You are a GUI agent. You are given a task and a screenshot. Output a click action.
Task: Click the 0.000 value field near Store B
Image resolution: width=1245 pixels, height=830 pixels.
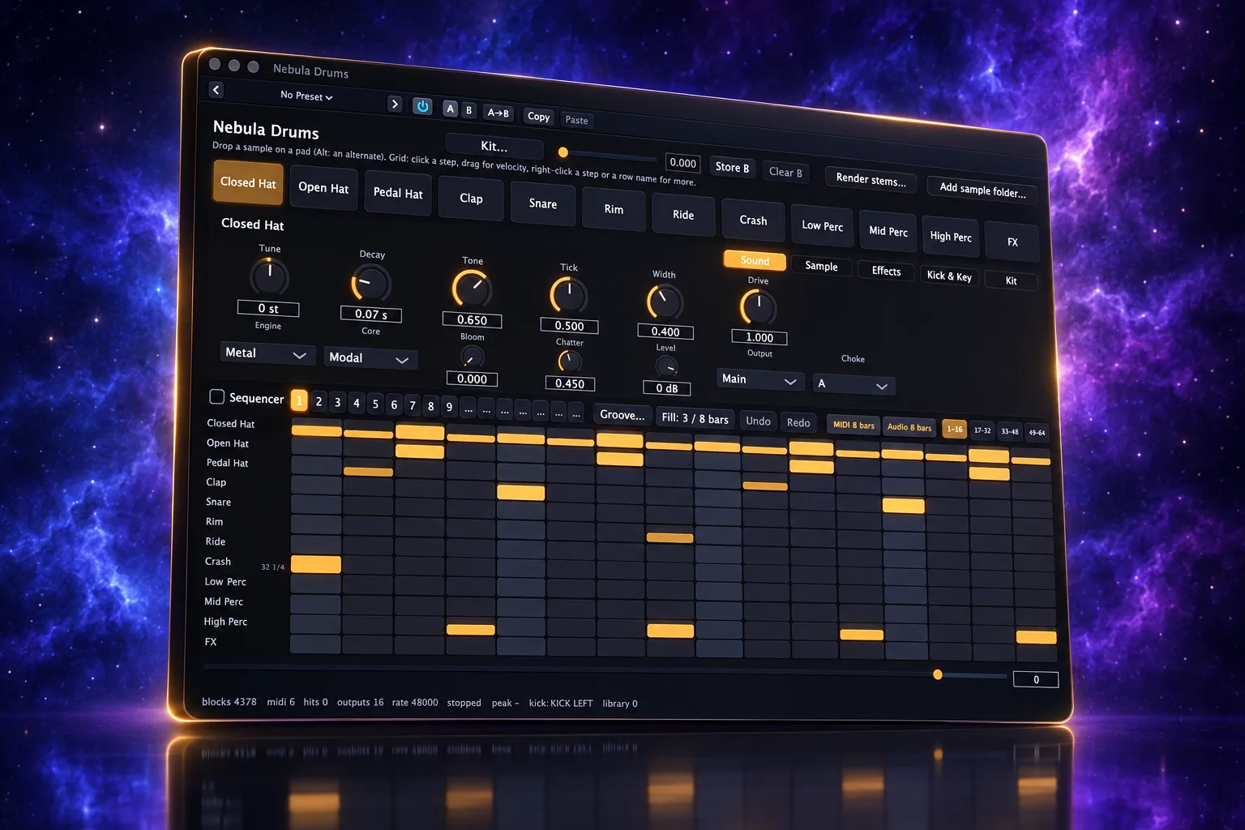coord(682,163)
